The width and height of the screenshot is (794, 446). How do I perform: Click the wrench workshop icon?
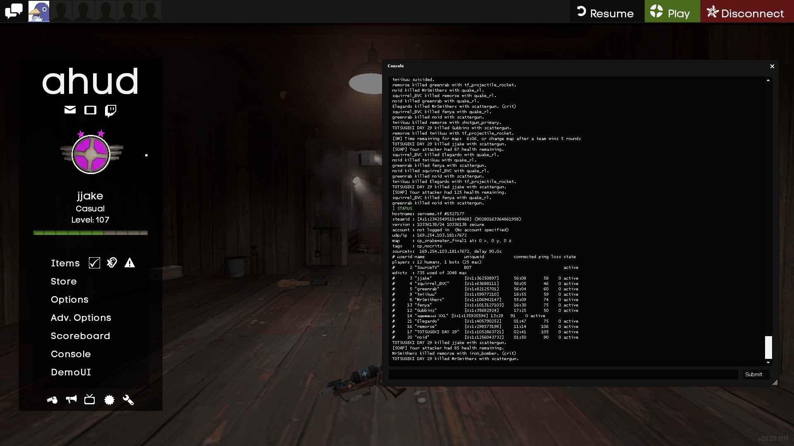coord(128,400)
